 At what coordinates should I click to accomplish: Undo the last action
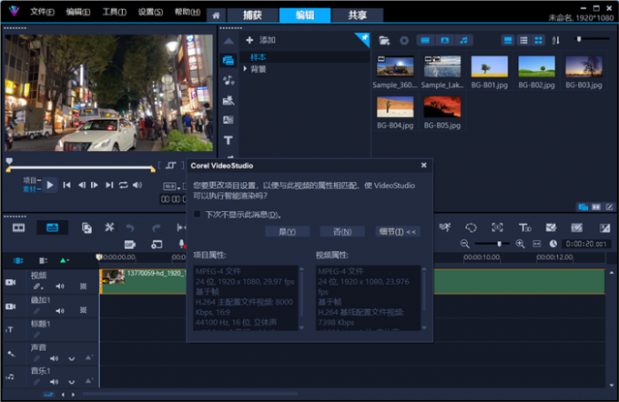[130, 227]
